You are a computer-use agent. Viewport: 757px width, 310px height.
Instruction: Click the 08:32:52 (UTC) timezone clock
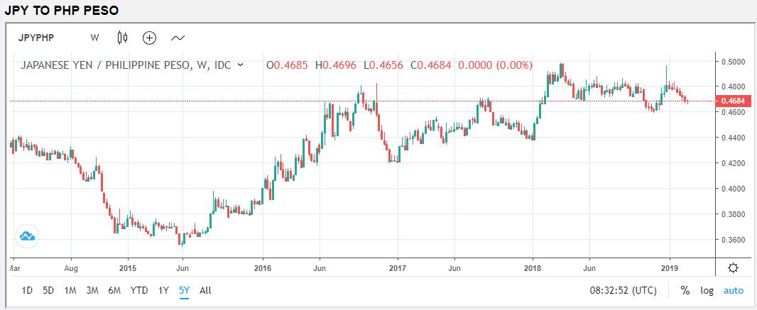623,290
